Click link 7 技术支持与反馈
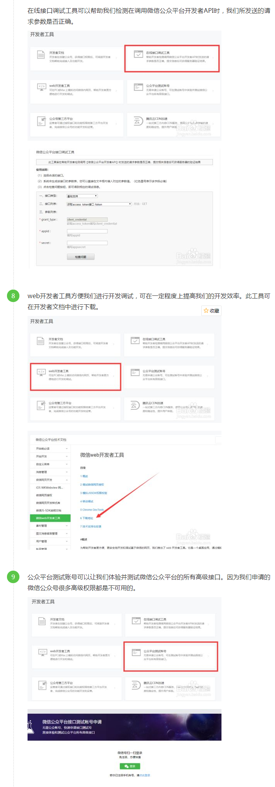The height and width of the screenshot is (787, 275). click(91, 526)
